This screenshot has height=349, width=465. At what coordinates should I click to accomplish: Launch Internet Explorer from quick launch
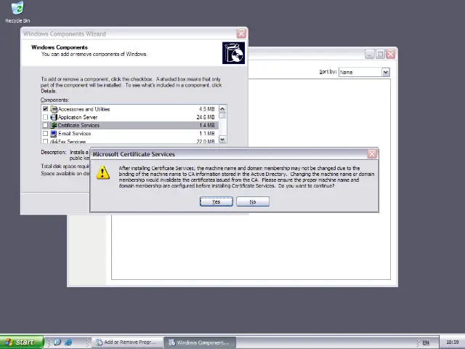pyautogui.click(x=68, y=342)
